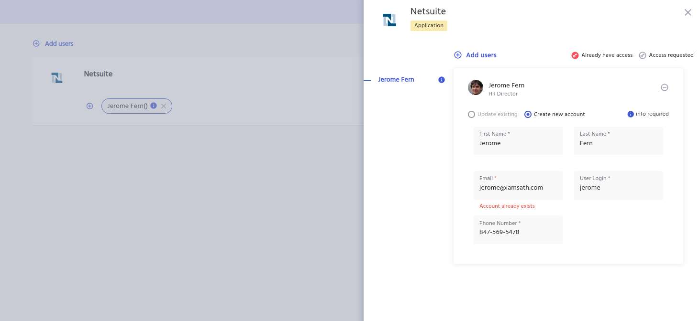Click Jerome Fern's profile photo

pyautogui.click(x=476, y=87)
